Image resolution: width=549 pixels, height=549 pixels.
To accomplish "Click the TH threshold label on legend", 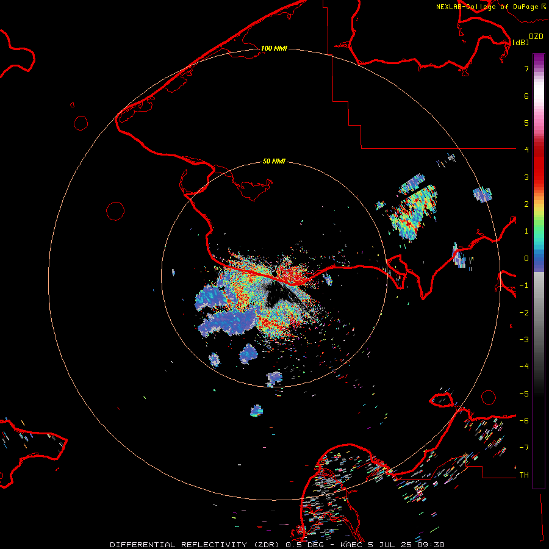I will pos(524,475).
